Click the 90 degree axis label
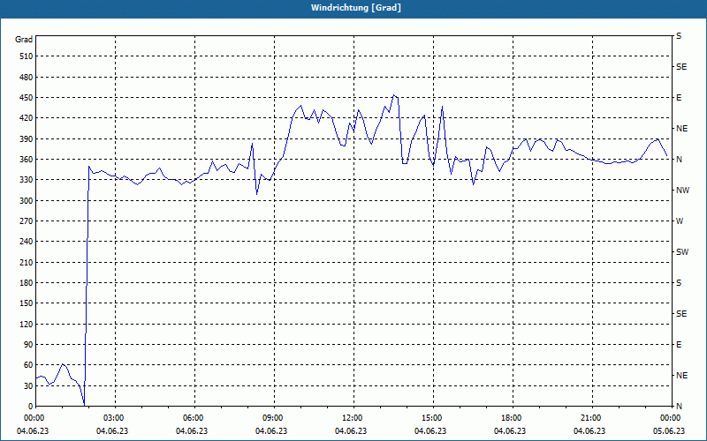Viewport: 707px width, 441px height. pos(28,345)
